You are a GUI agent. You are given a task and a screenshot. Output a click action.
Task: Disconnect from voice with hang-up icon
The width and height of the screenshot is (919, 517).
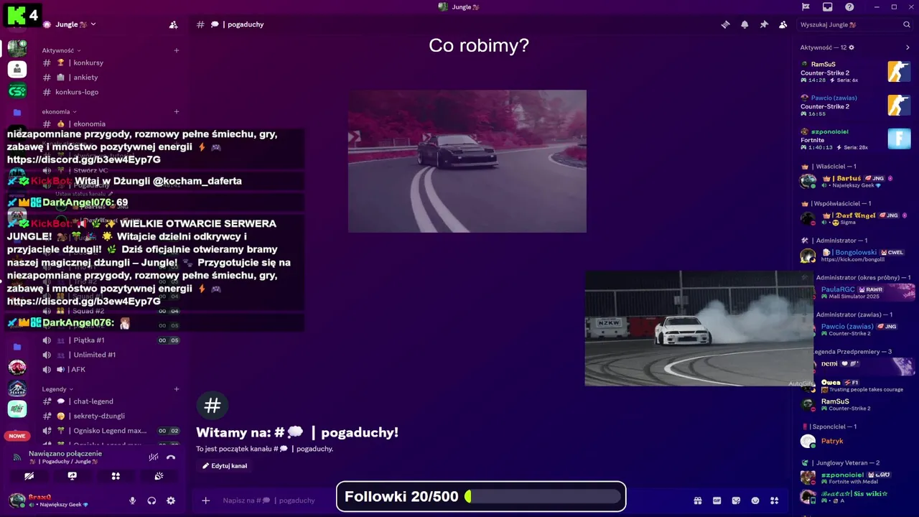pyautogui.click(x=171, y=457)
